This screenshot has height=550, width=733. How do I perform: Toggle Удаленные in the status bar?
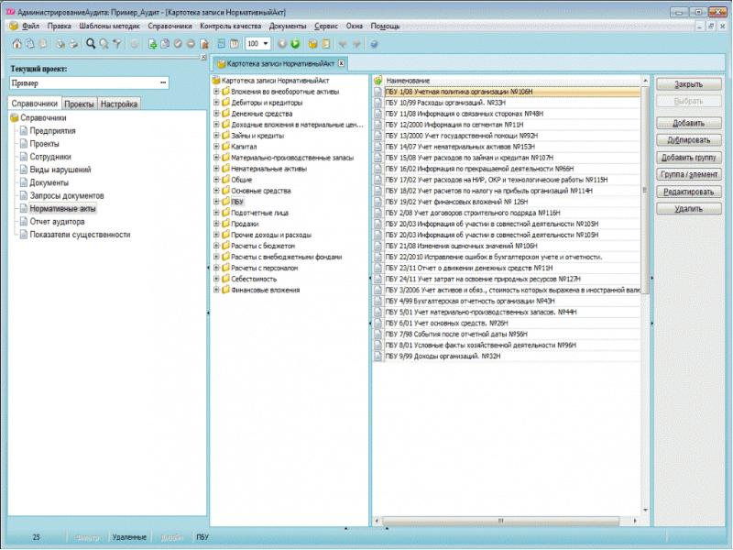coord(128,536)
